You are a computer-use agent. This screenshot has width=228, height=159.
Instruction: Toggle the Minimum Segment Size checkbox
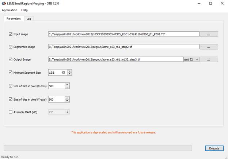tap(11, 72)
